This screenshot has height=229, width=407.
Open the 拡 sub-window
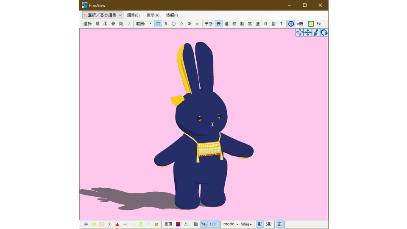250,24
